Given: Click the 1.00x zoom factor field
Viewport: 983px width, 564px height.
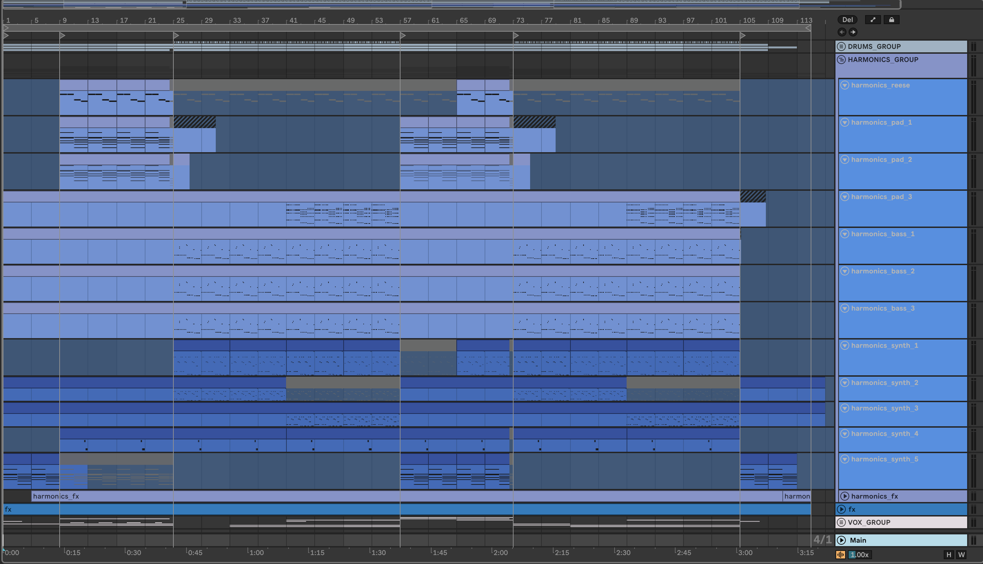Looking at the screenshot, I should coord(859,555).
